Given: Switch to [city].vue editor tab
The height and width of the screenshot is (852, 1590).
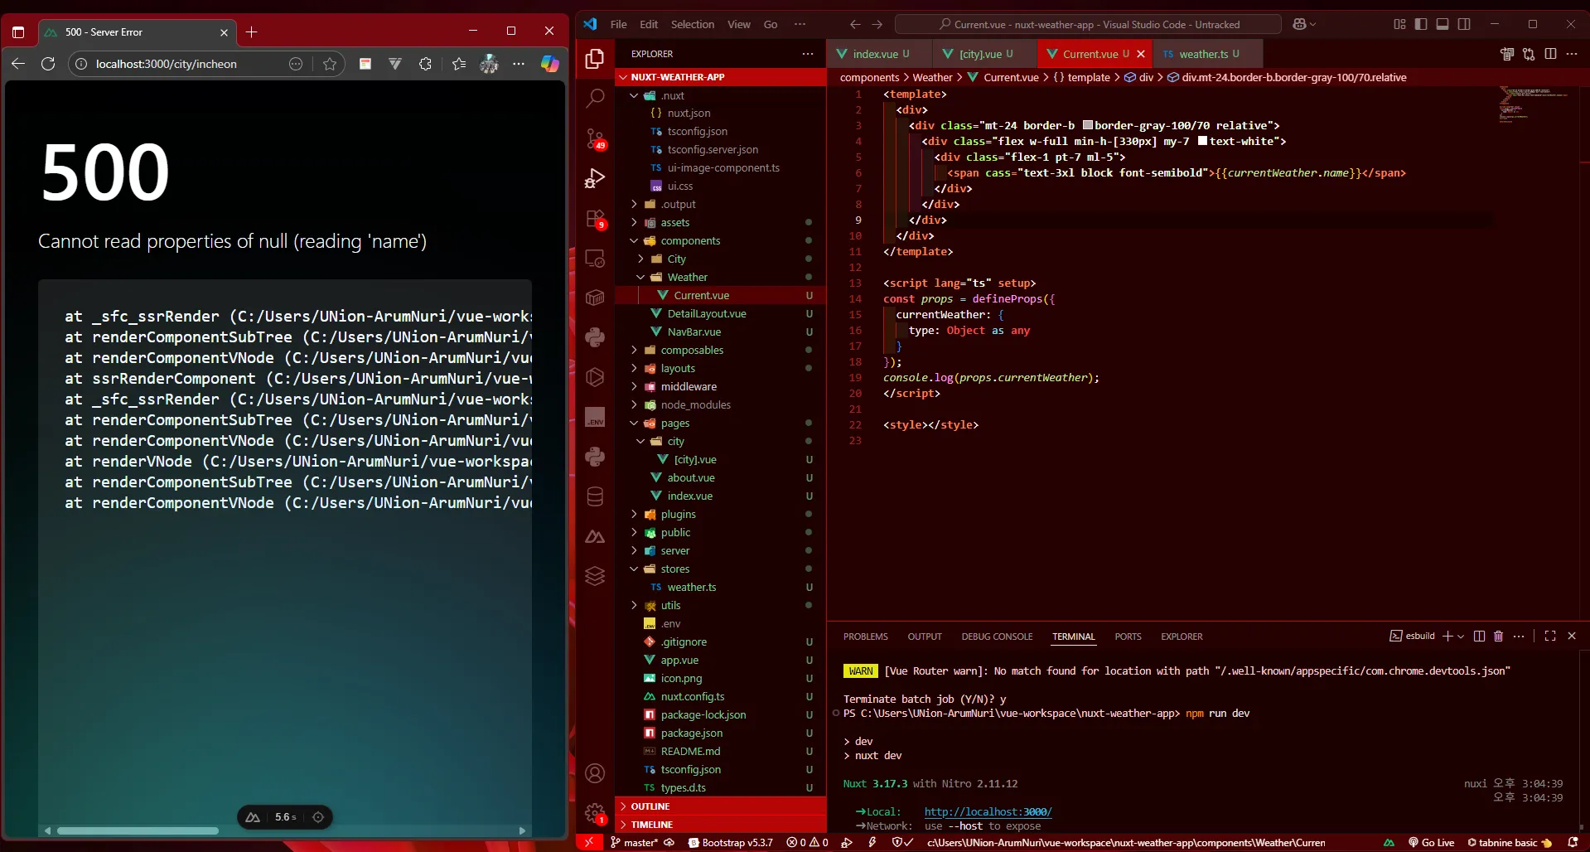Looking at the screenshot, I should click(985, 54).
